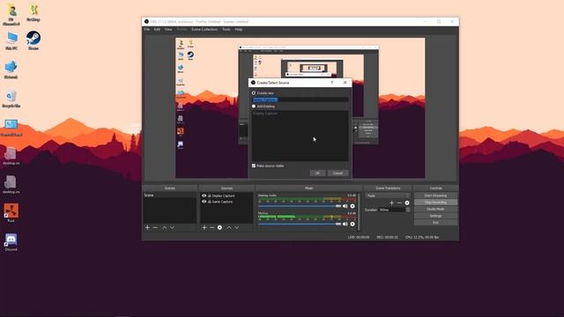Toggle lock on Display Capture source

210,195
